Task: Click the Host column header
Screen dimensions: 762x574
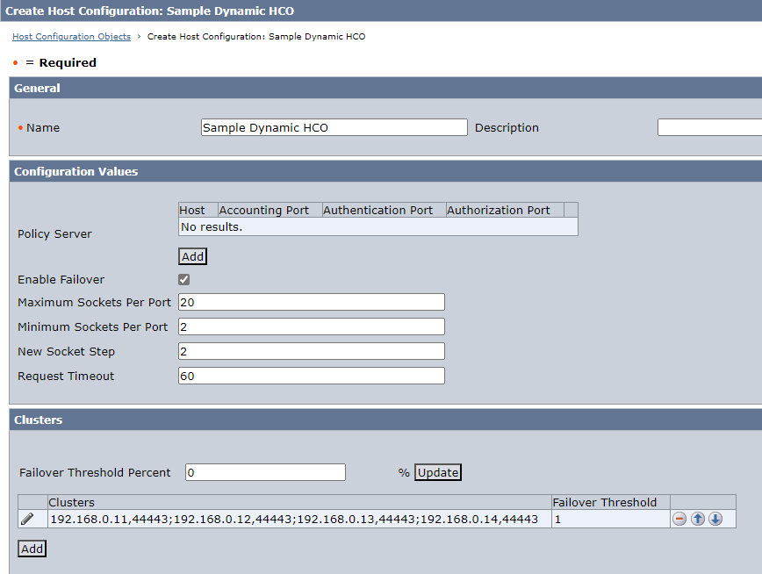Action: point(192,210)
